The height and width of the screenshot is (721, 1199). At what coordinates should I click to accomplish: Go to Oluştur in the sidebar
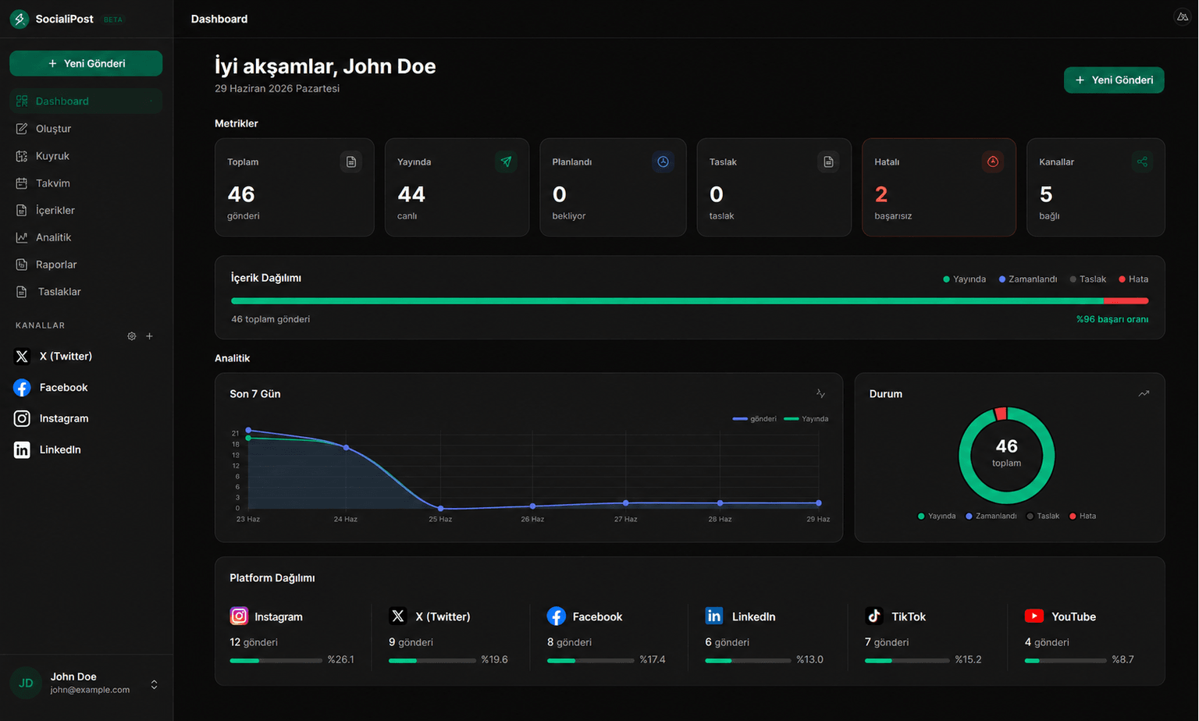[x=86, y=128]
